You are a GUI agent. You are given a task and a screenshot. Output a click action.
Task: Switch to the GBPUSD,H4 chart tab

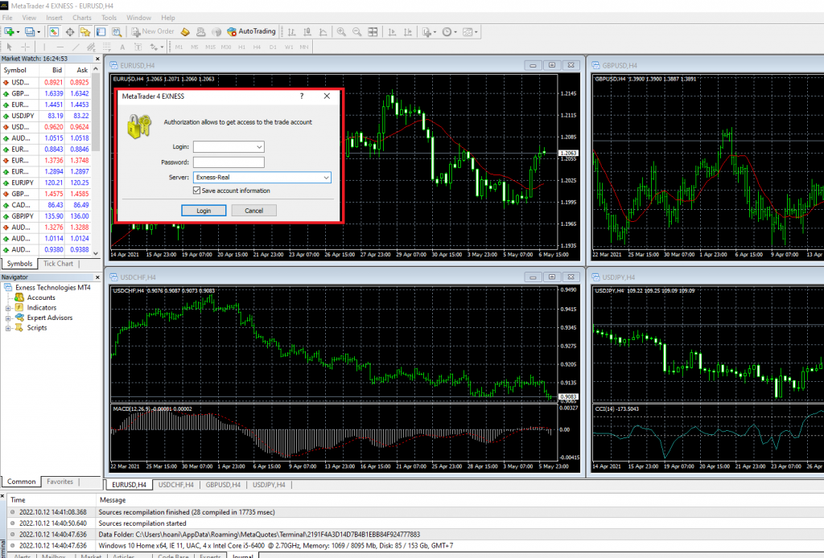[x=224, y=485]
